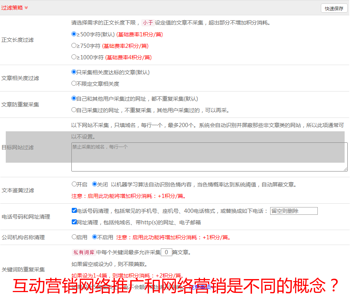Click the keyword article count input field

167,252
